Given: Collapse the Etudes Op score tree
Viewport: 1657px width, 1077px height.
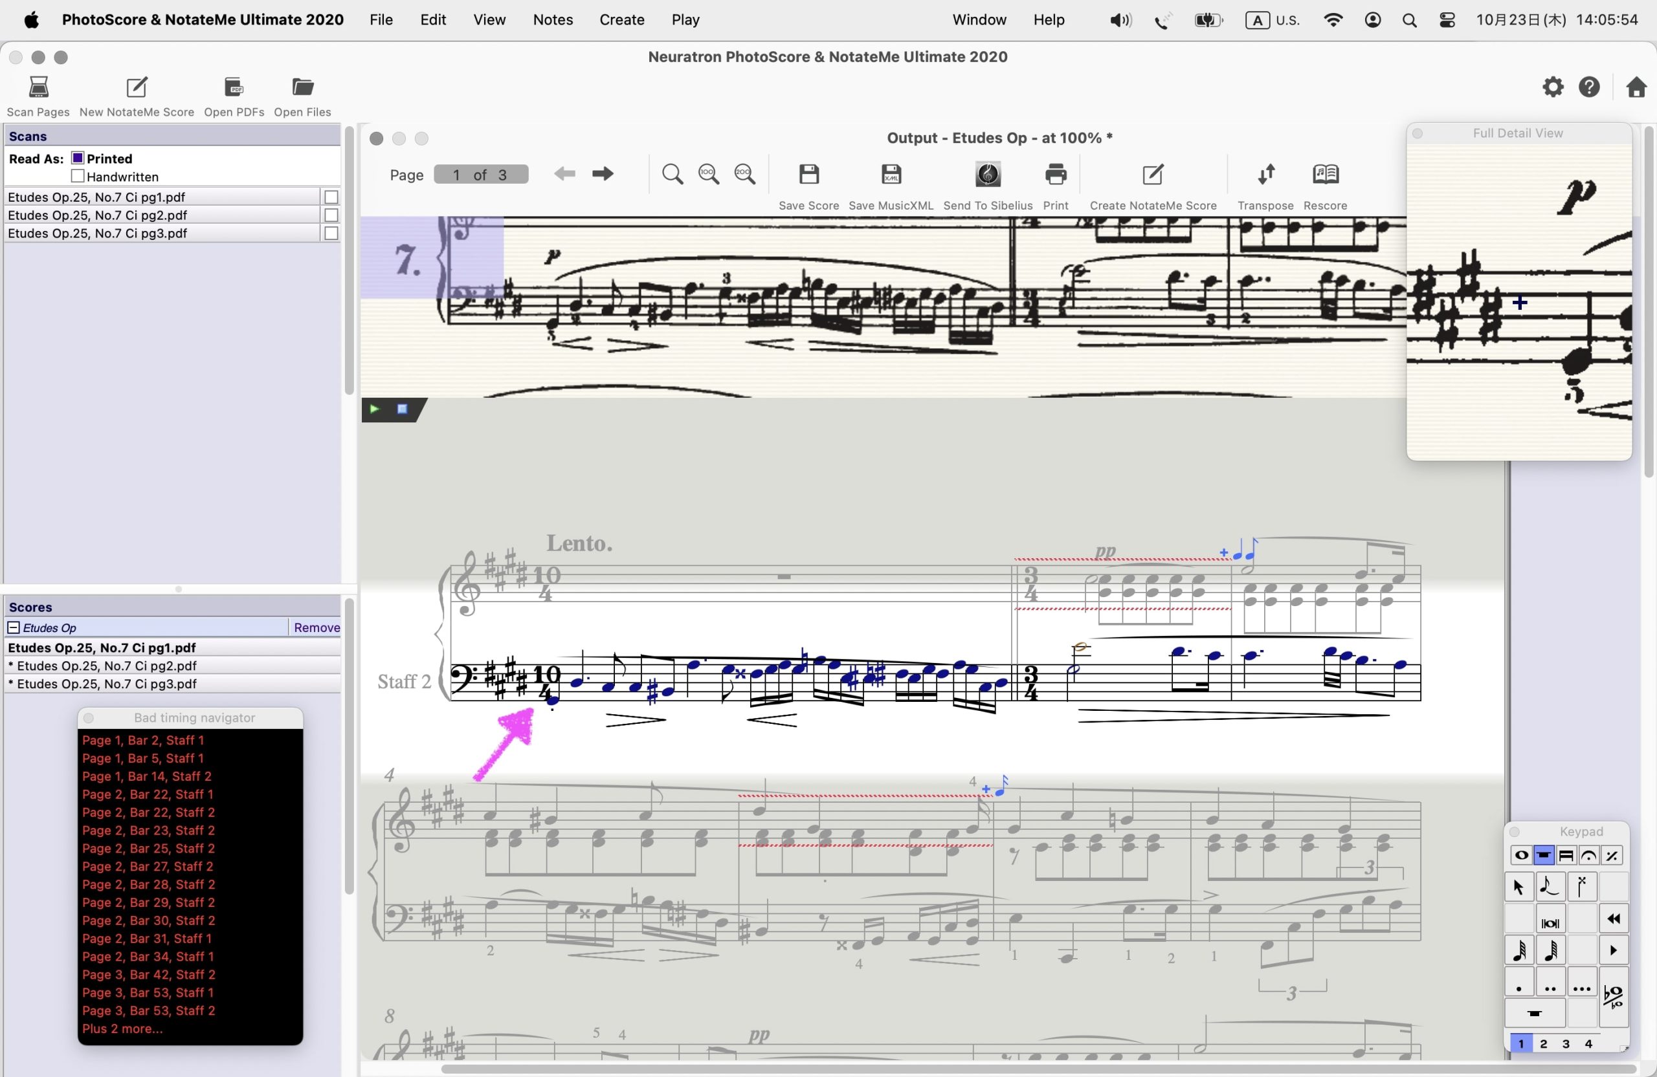Looking at the screenshot, I should (x=13, y=627).
